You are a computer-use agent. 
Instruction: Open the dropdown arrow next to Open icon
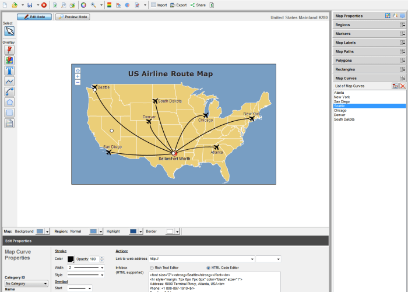[x=23, y=5]
